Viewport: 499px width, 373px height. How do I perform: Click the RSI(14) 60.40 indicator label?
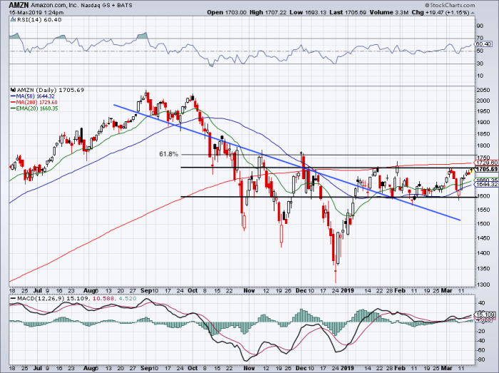pos(38,20)
